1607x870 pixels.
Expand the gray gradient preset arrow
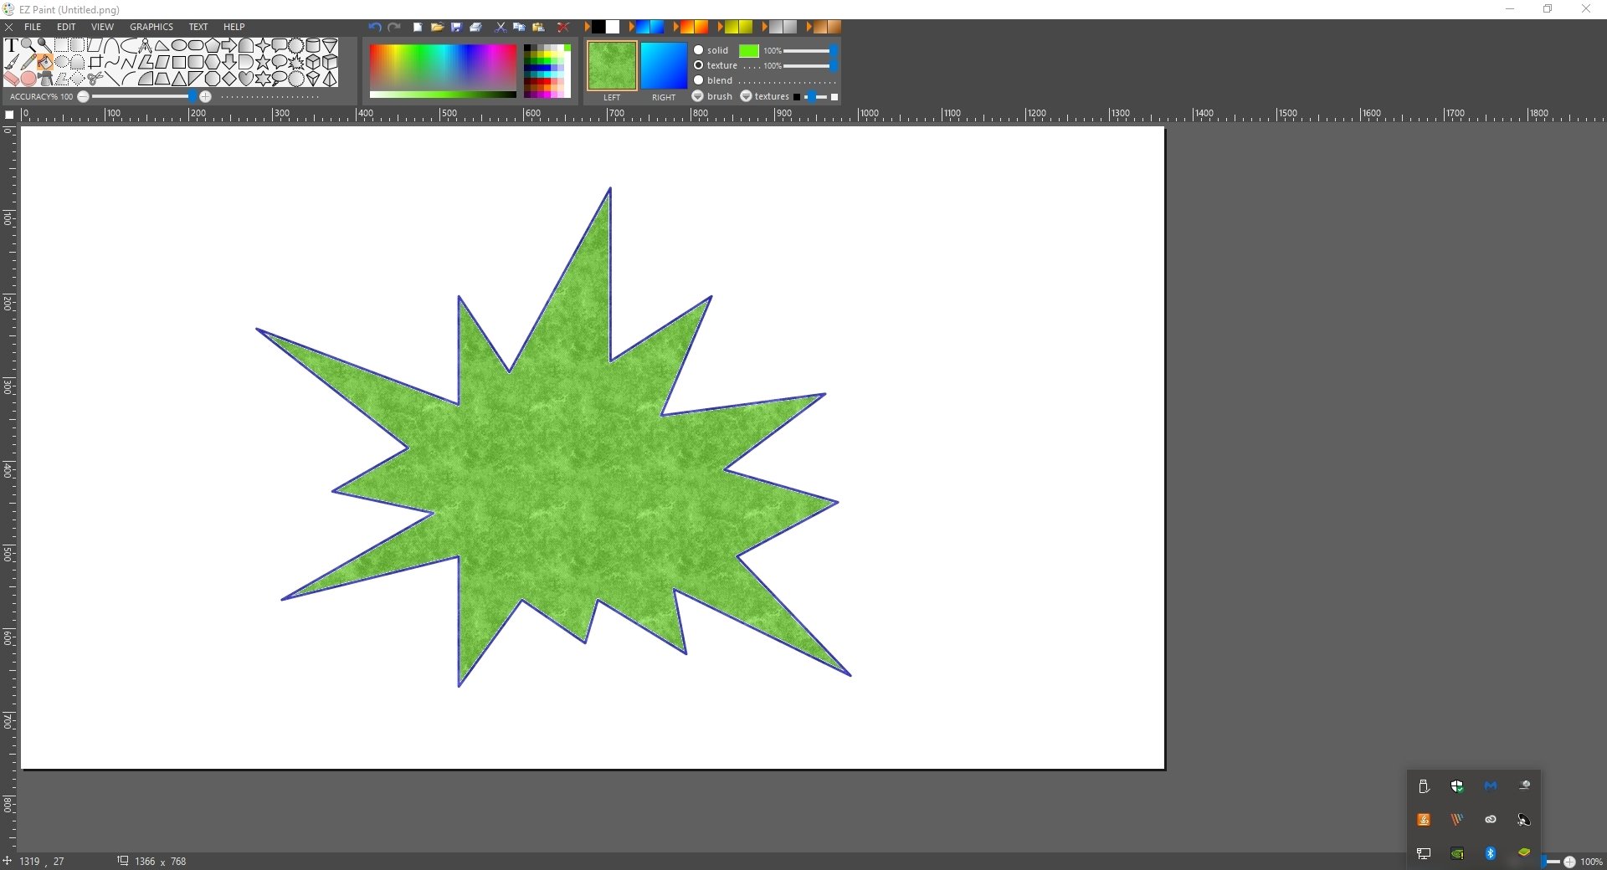(x=764, y=28)
